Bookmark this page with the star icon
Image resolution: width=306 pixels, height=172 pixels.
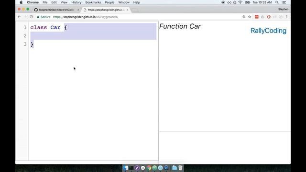[250, 17]
